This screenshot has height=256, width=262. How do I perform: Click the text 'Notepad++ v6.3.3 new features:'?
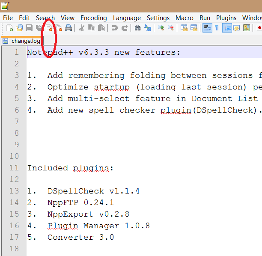click(104, 52)
